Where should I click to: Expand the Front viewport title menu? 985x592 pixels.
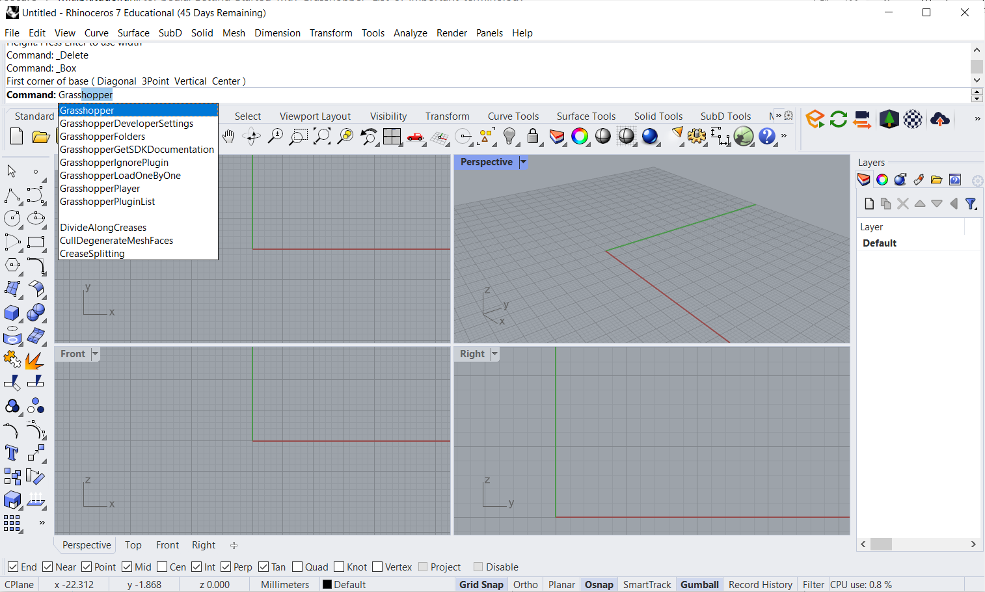[95, 354]
